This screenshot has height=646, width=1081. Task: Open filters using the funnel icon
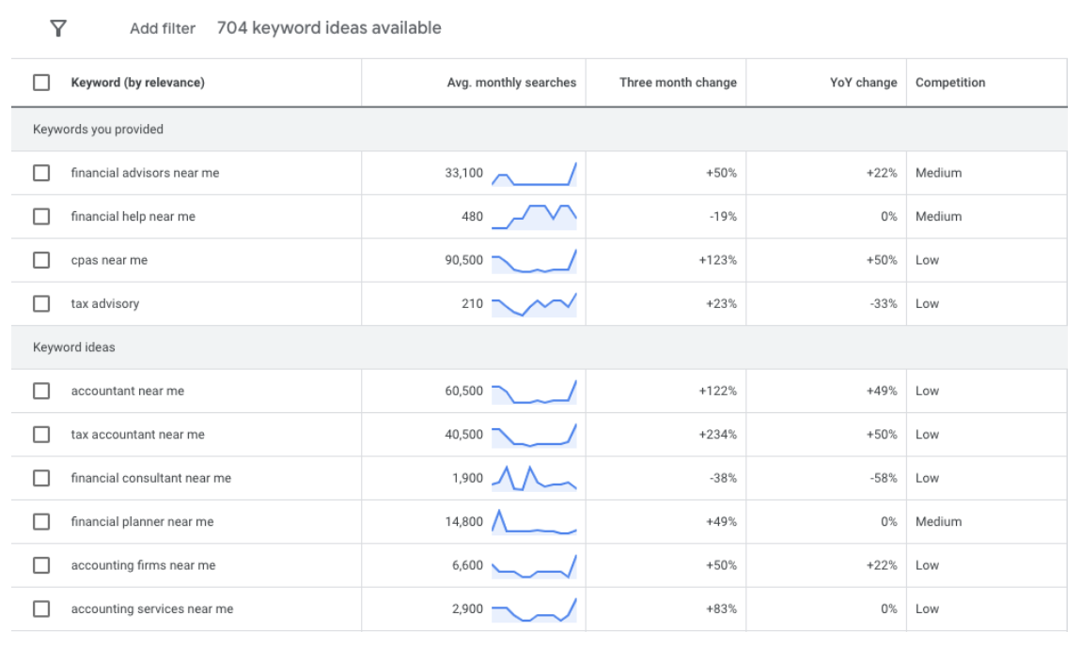point(58,28)
